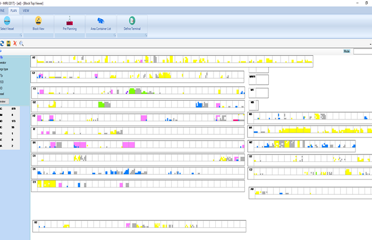Click the blue refresh arrows icon
Screen dimensions: 372x240
pyautogui.click(x=2, y=43)
